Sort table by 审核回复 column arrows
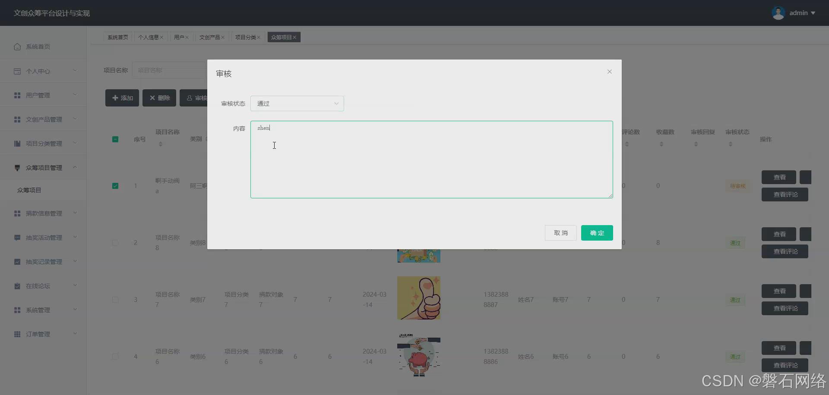 (696, 144)
